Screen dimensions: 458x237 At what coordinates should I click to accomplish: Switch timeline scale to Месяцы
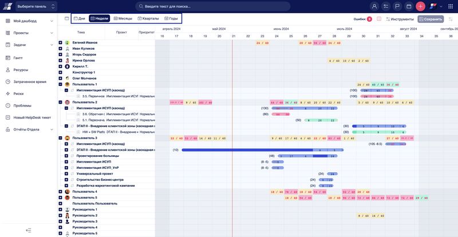coord(123,18)
